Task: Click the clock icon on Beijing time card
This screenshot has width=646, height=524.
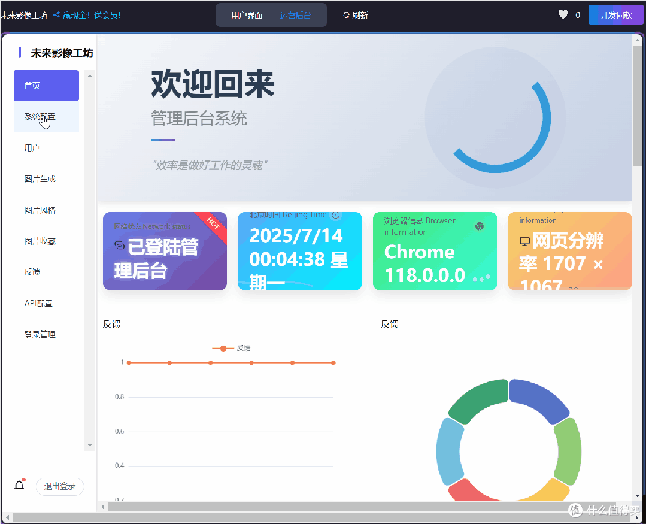Action: (x=336, y=215)
